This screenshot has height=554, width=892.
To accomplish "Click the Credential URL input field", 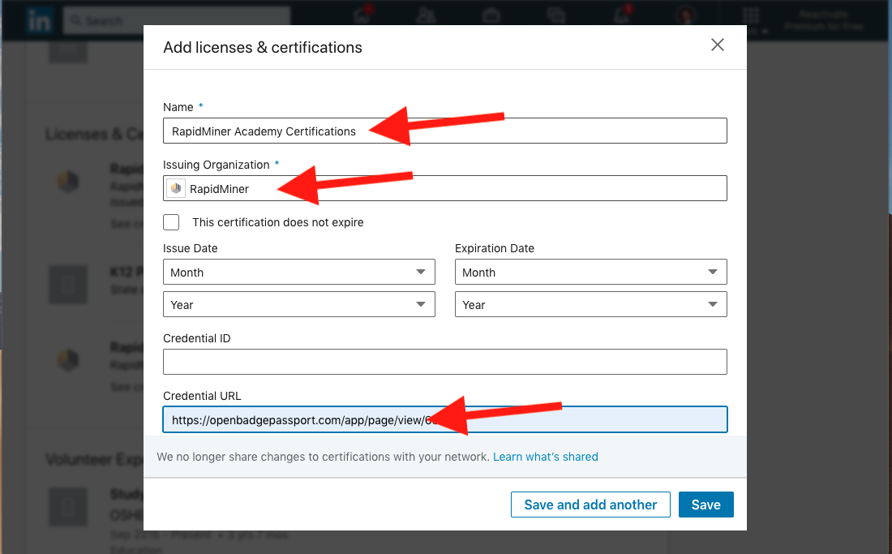I will coord(445,420).
